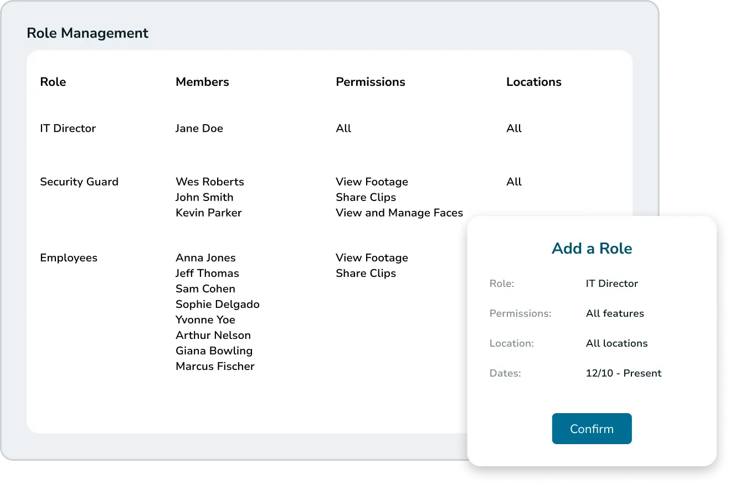Select the IT Director role row

[68, 128]
